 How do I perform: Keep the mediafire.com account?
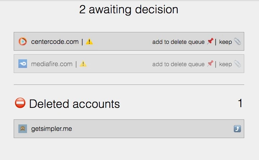[225, 64]
